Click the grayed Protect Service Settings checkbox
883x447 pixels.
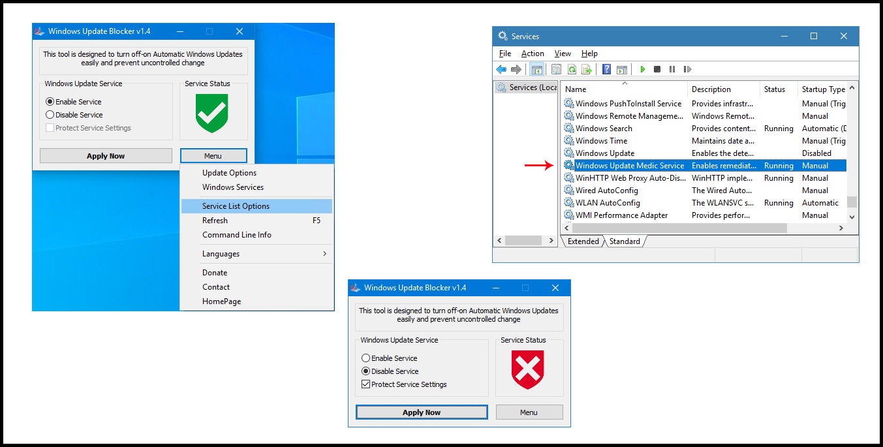pos(50,128)
